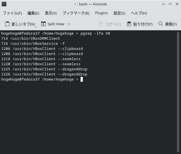Expand the new tab (新しいタブ) small arrow
This screenshot has width=181, height=154.
(36, 27)
